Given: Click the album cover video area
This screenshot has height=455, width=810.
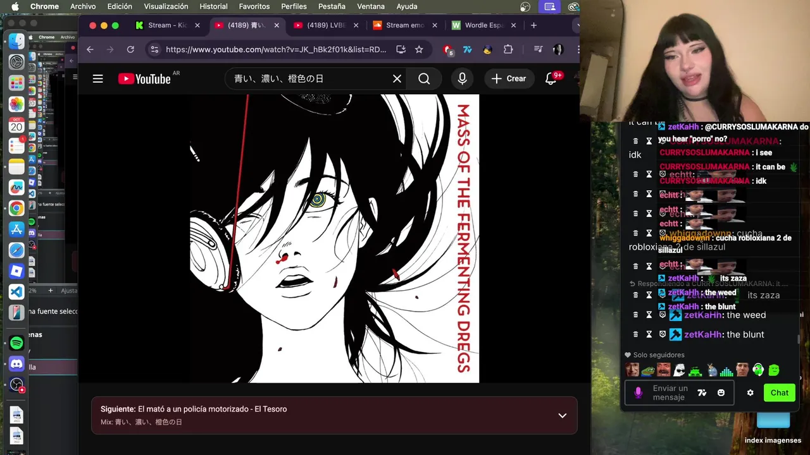Looking at the screenshot, I should [x=334, y=238].
